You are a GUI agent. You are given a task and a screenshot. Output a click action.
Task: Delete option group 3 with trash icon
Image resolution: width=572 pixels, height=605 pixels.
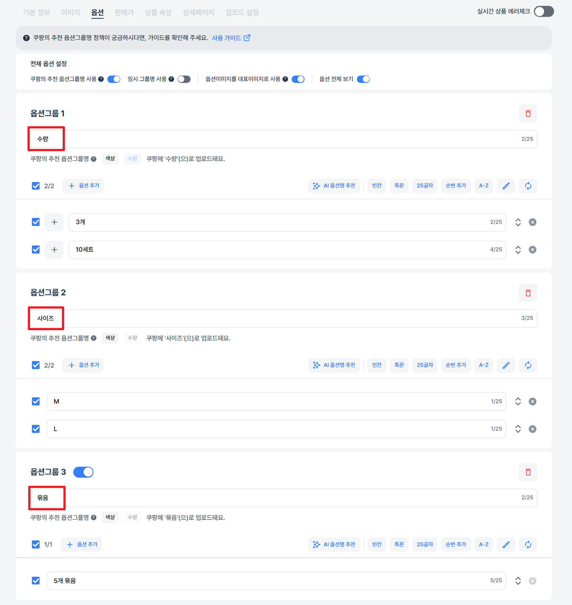(x=528, y=472)
